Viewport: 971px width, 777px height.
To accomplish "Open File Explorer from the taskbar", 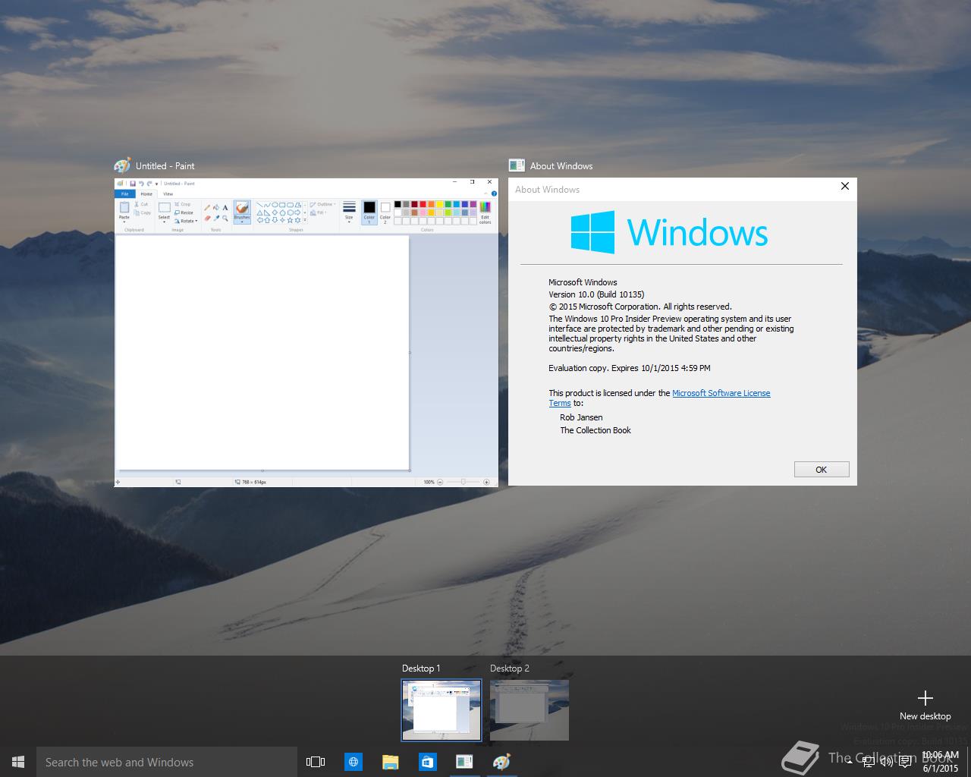I will (x=390, y=762).
